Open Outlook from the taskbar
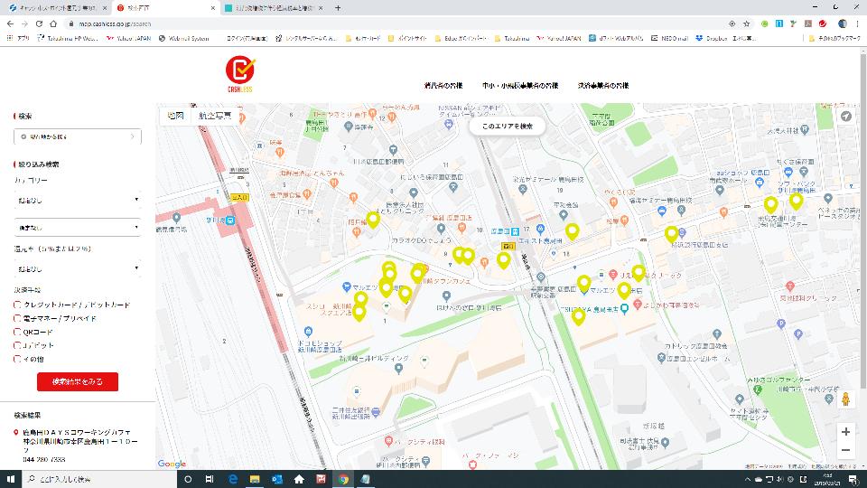This screenshot has height=488, width=867. pyautogui.click(x=277, y=479)
